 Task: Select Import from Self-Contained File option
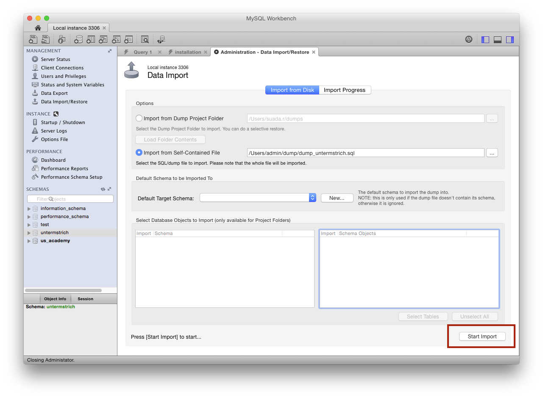(x=139, y=152)
